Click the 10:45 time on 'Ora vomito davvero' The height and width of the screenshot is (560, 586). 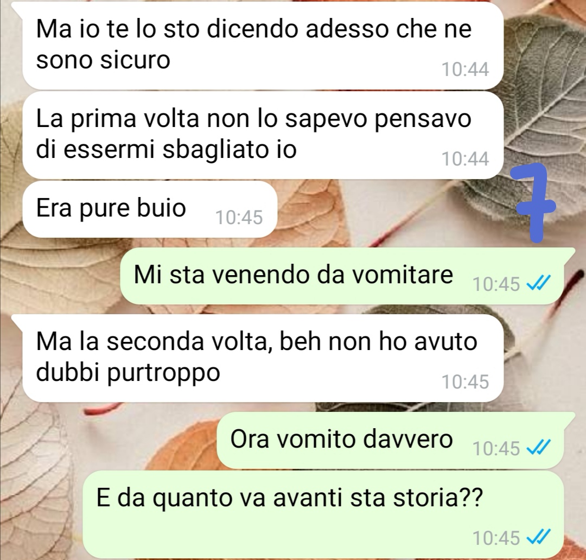pos(496,448)
